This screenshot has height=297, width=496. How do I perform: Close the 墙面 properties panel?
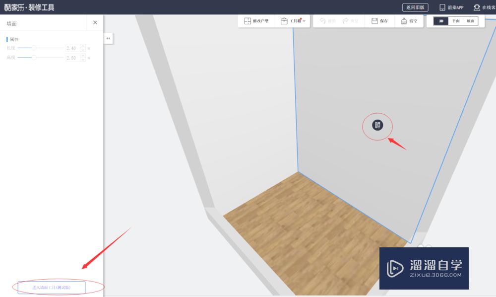(x=95, y=22)
